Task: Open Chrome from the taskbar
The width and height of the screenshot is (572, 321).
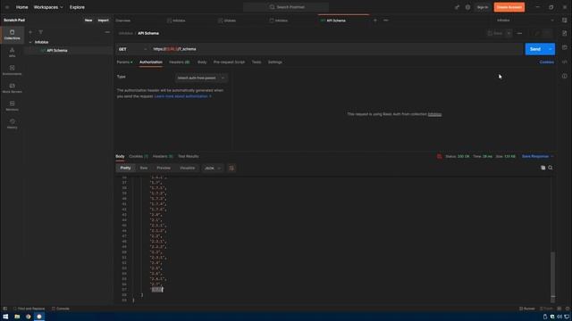Action: 28,317
